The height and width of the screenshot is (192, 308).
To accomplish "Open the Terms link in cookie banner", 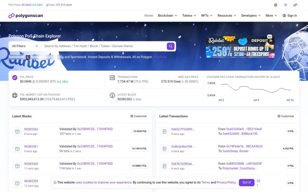I will pos(205,183).
